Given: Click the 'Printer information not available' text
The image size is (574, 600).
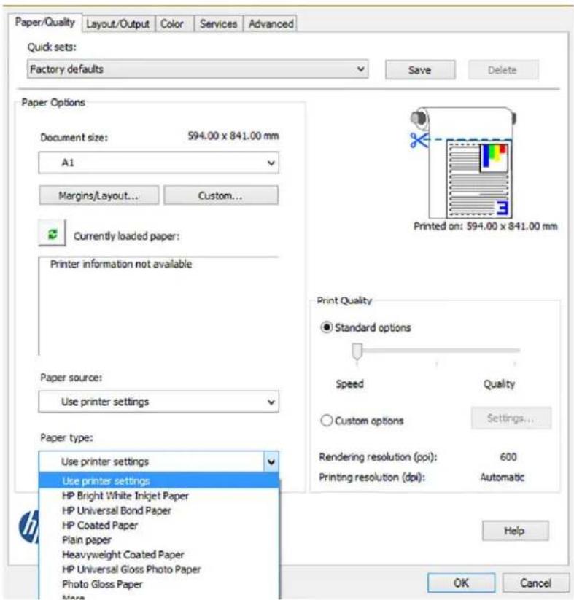Looking at the screenshot, I should (x=121, y=264).
